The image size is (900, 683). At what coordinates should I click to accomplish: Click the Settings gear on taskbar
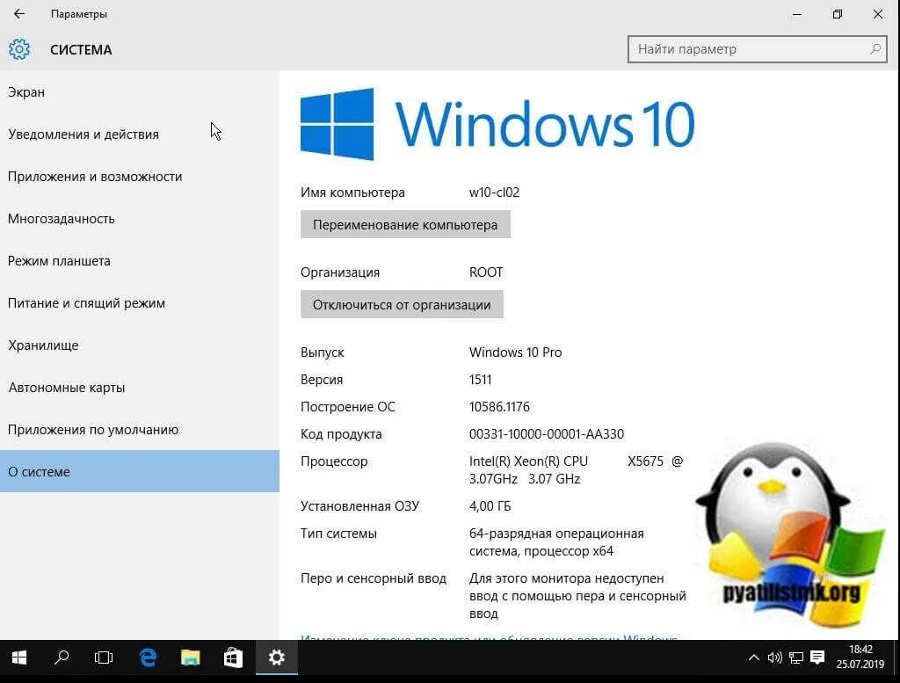(x=277, y=658)
